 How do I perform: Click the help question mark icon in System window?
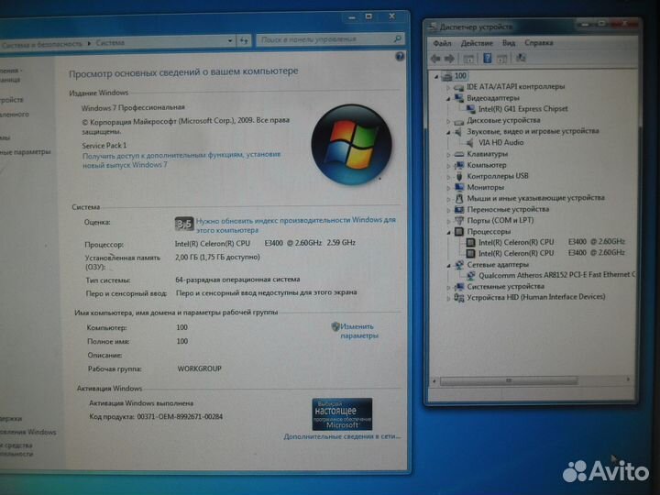click(400, 57)
